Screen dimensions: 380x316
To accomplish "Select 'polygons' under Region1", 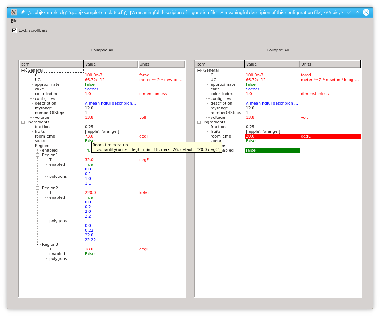I will point(58,176).
